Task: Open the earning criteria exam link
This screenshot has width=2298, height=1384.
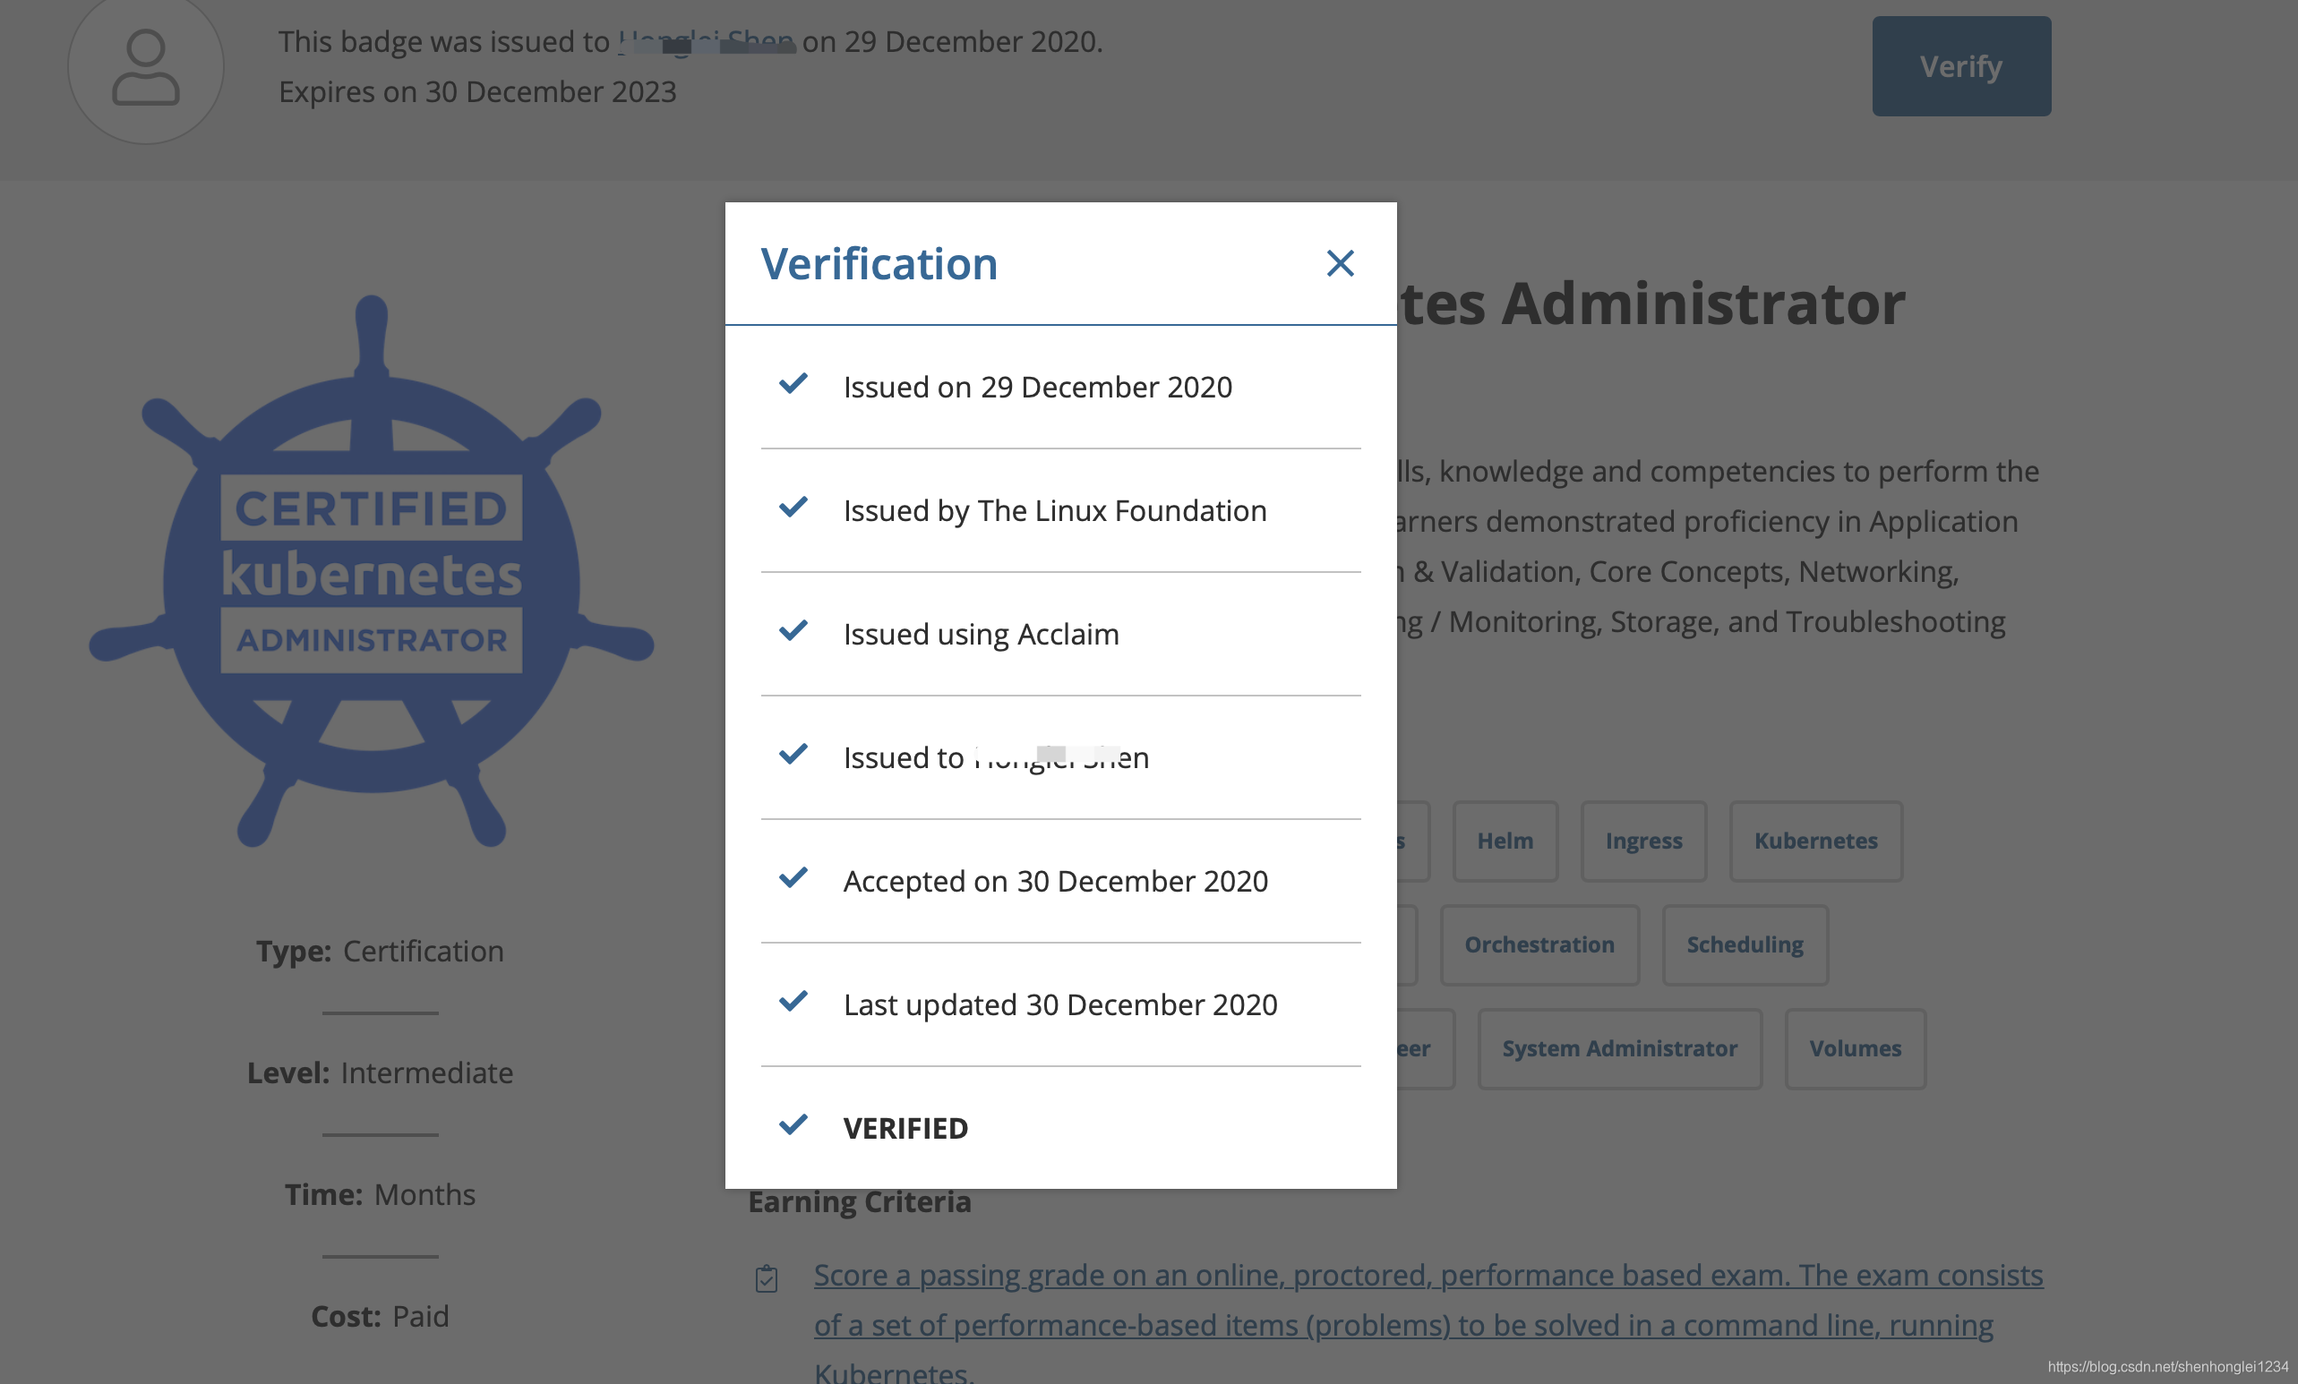Action: 1428,1323
